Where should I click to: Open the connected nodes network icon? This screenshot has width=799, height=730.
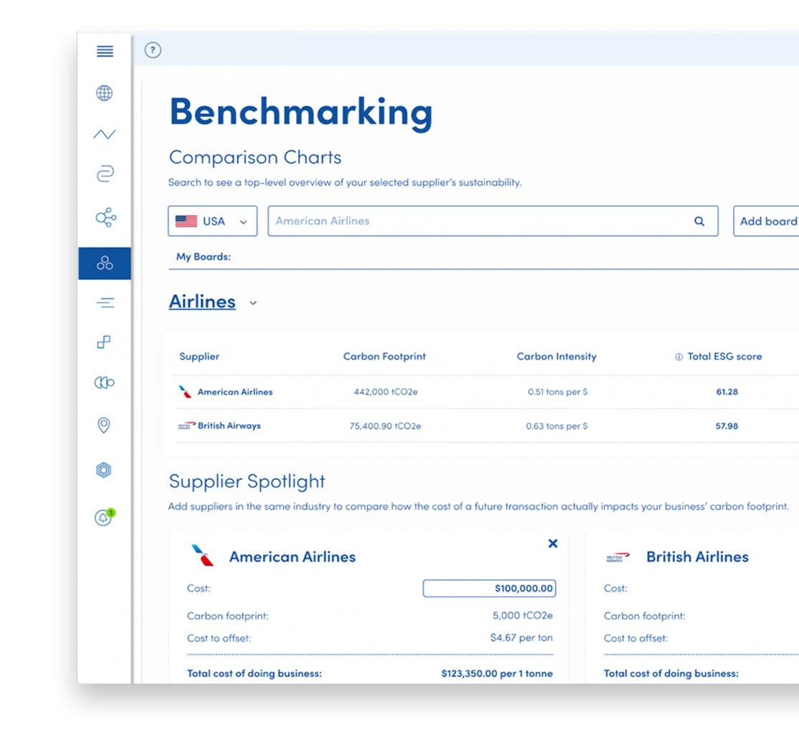pos(105,218)
